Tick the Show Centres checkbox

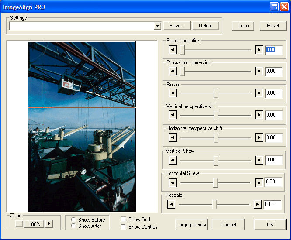pyautogui.click(x=124, y=227)
